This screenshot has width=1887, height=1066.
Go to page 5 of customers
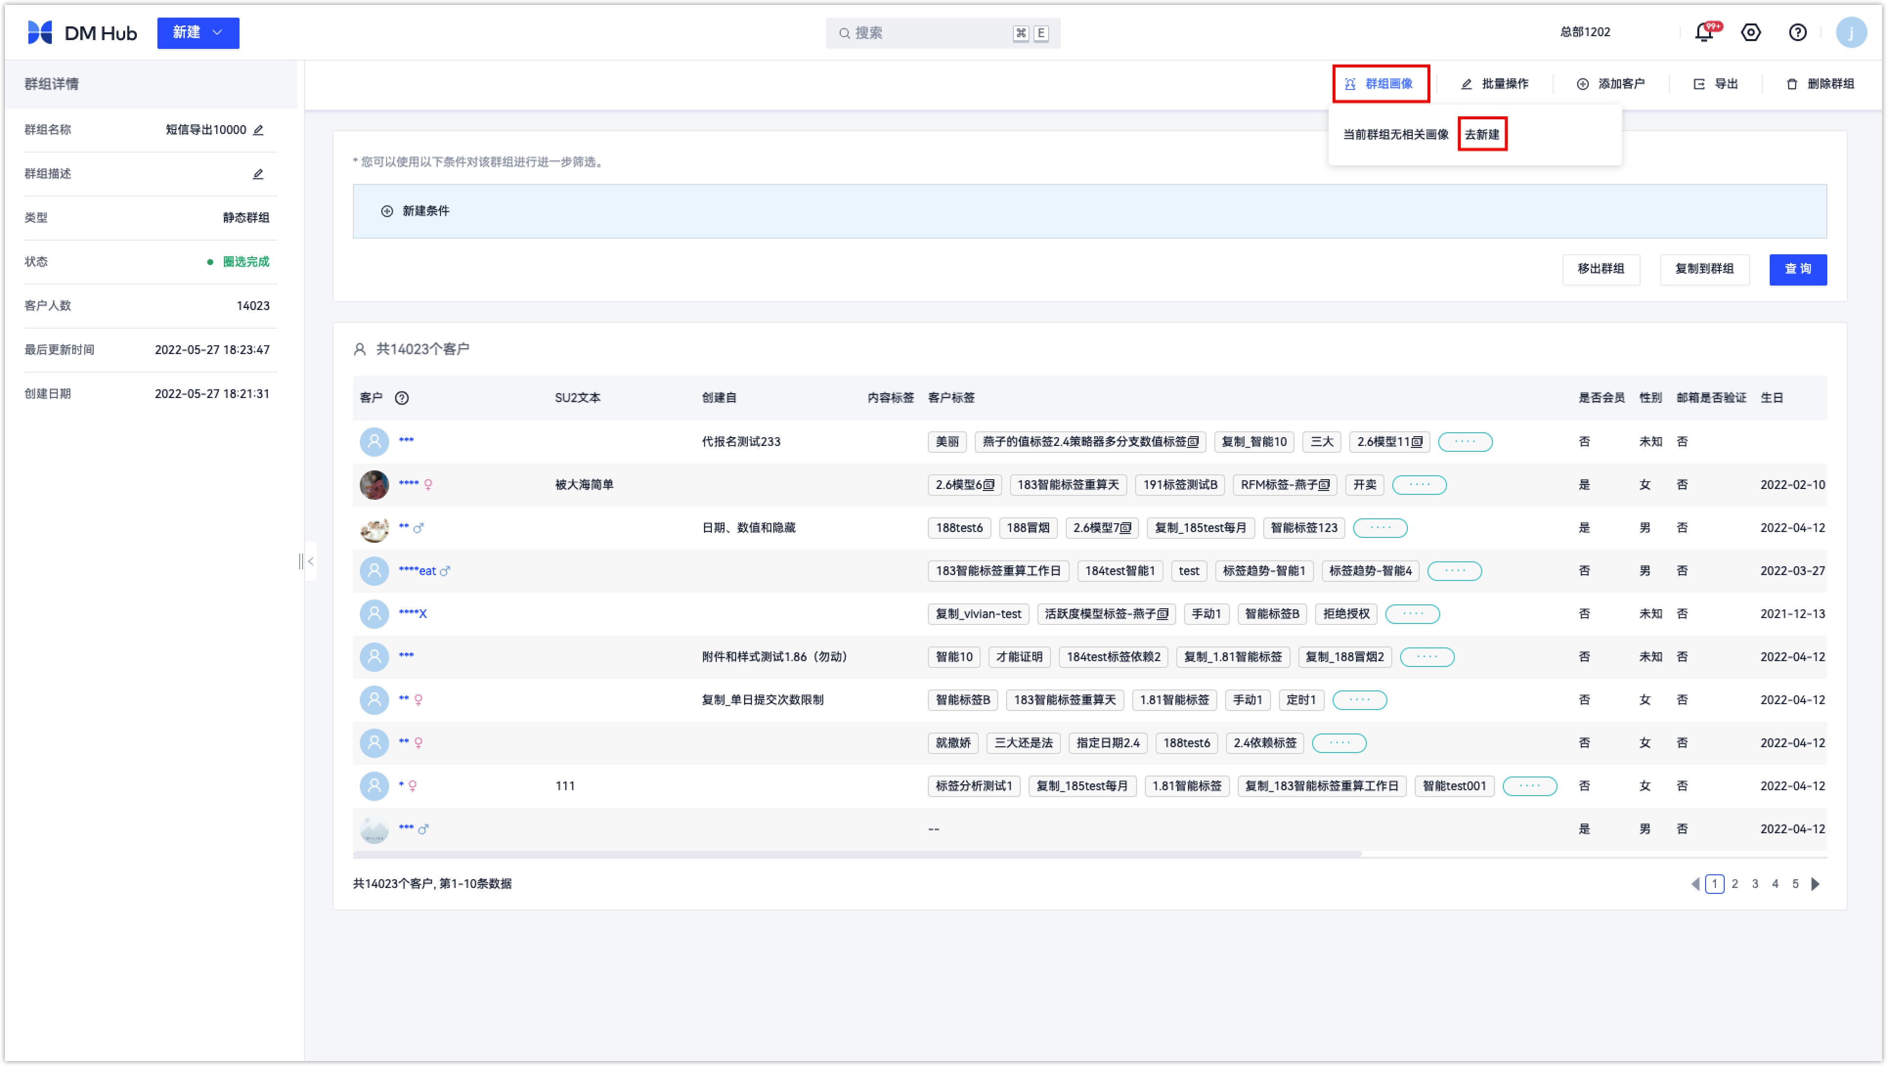(x=1795, y=884)
